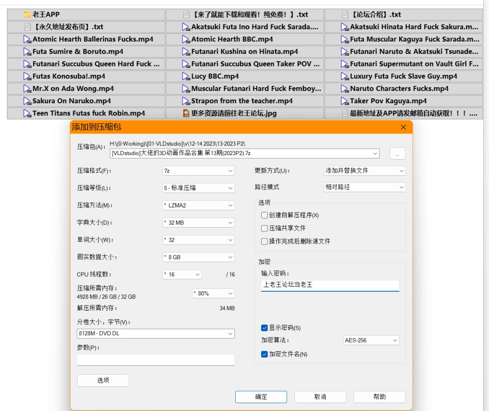Click into the 参数 parameters field
This screenshot has width=489, height=411.
click(x=156, y=360)
